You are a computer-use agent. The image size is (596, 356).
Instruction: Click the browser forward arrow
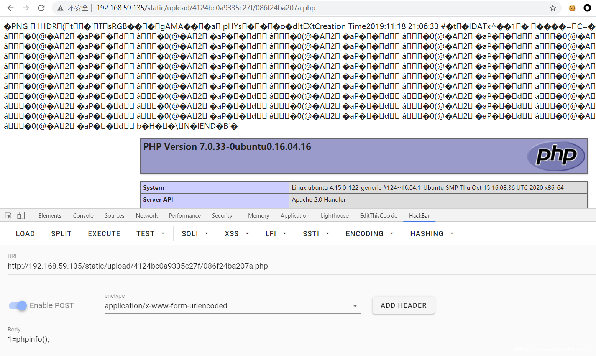coord(26,8)
